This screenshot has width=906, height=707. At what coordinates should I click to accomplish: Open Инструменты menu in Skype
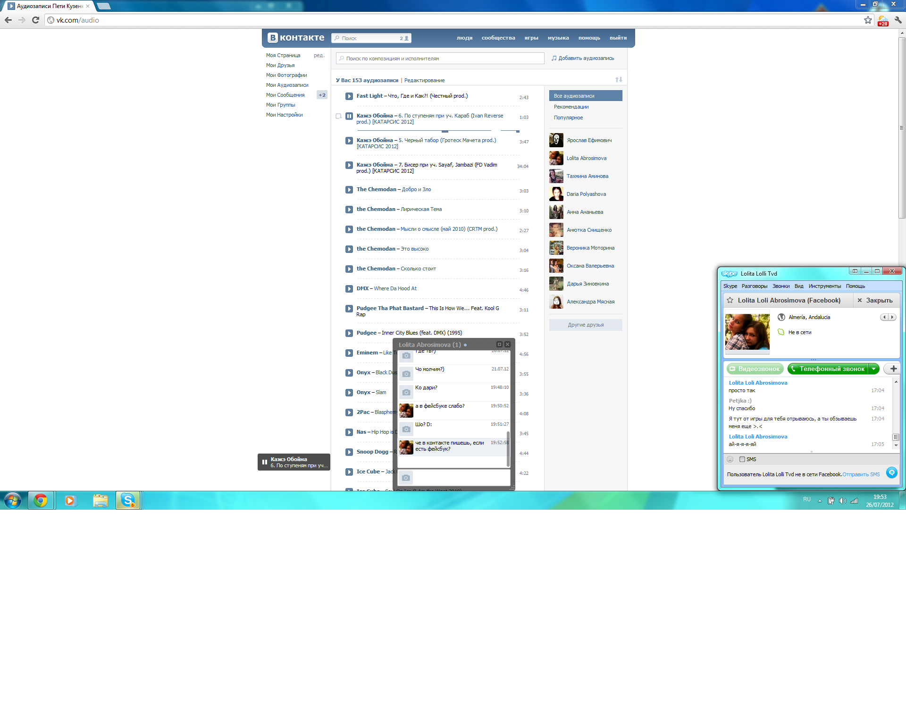pos(824,286)
